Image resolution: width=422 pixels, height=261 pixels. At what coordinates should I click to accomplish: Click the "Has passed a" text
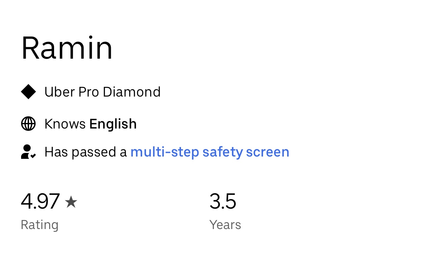85,152
